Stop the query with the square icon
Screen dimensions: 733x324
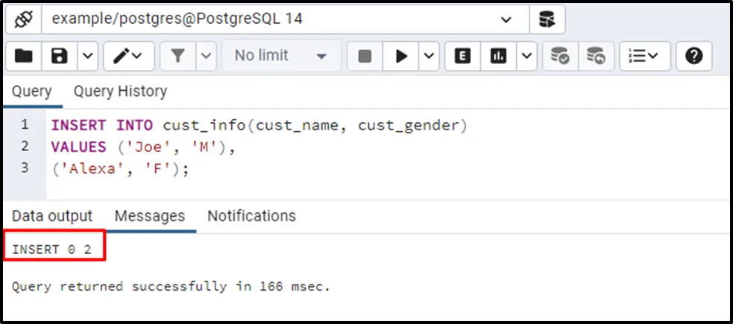pyautogui.click(x=365, y=56)
